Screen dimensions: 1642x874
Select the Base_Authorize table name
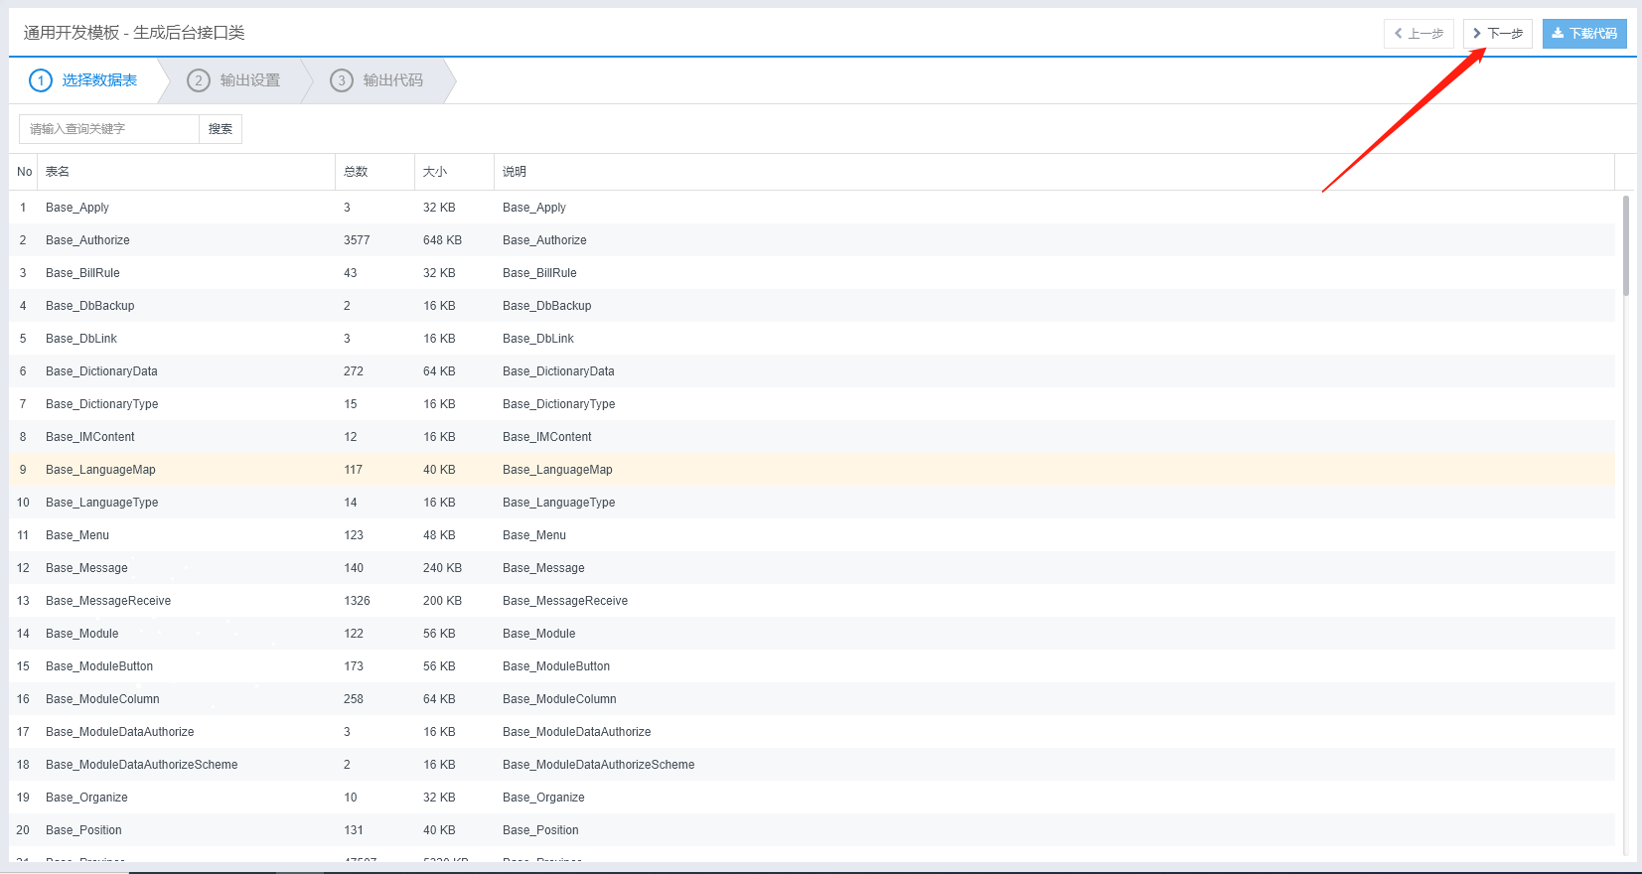87,240
